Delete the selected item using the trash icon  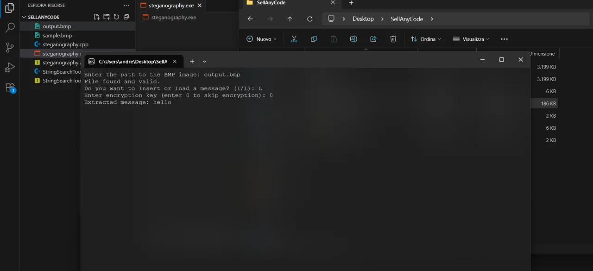(393, 39)
